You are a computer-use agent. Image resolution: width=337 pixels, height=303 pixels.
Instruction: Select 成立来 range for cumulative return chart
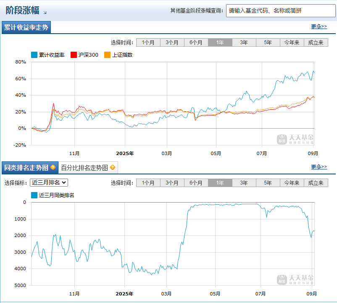316,42
